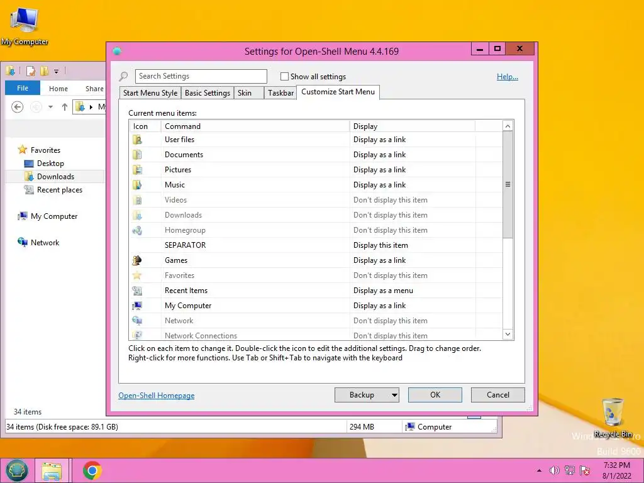644x483 pixels.
Task: Click the menu items list scrollbar thumb
Action: click(508, 184)
